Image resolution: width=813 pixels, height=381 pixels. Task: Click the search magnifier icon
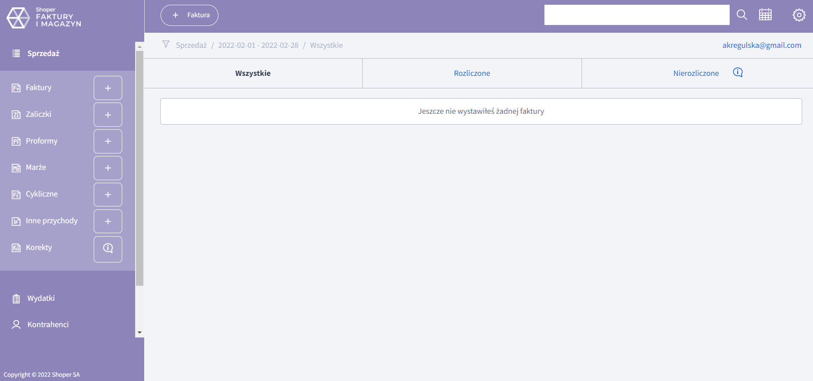tap(742, 15)
